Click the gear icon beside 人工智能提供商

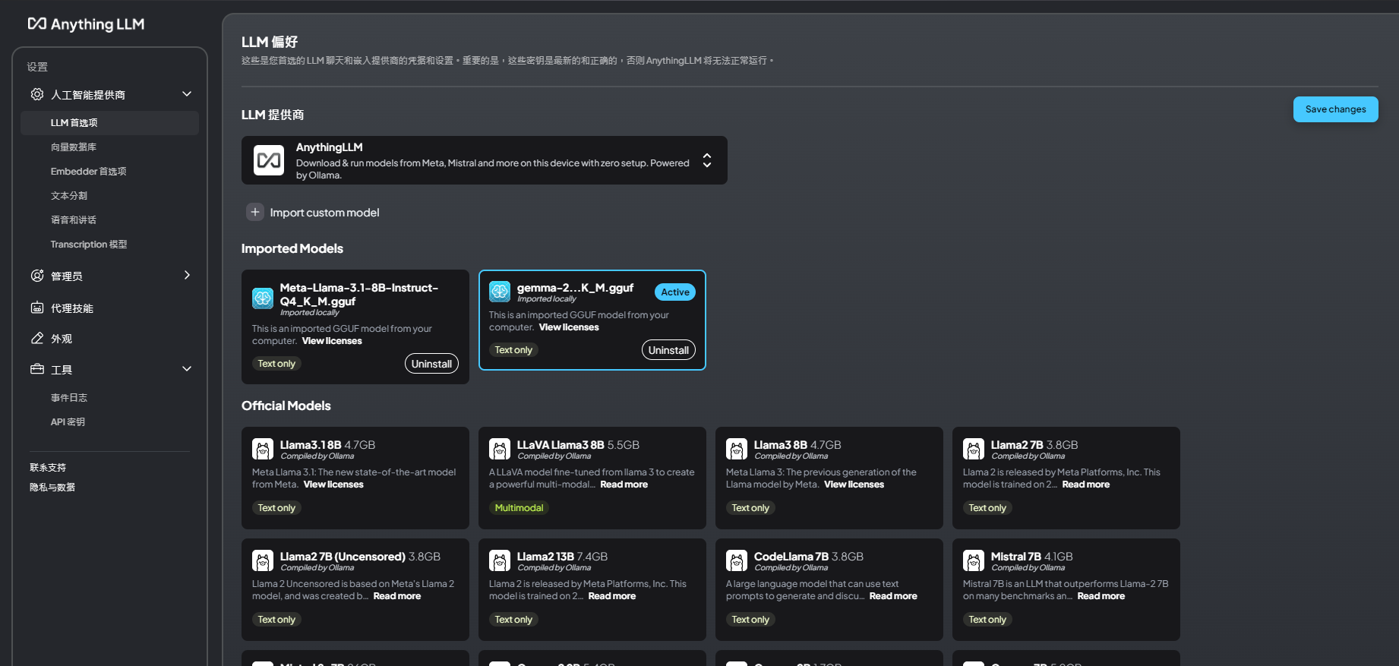(x=36, y=94)
